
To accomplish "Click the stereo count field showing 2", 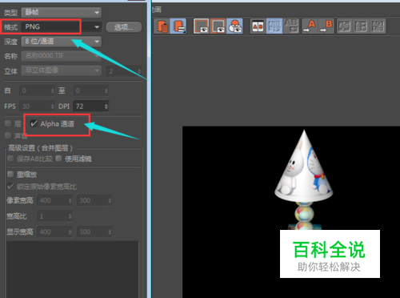I will [x=124, y=71].
